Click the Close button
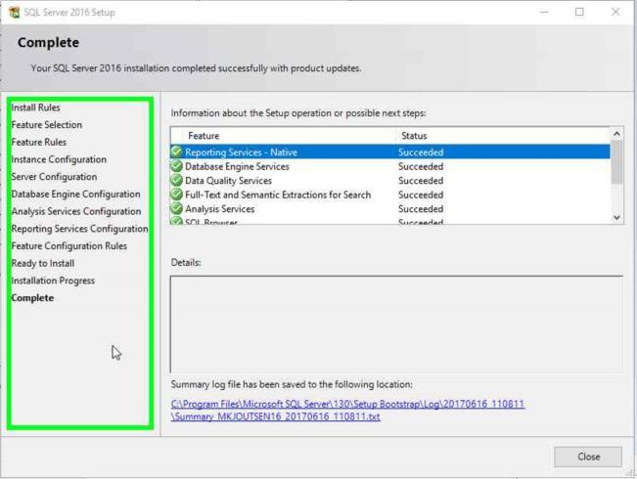 (588, 457)
